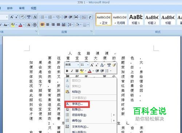Click mini toolbar Bullets icon
This screenshot has width=182, height=133.
(x=107, y=71)
